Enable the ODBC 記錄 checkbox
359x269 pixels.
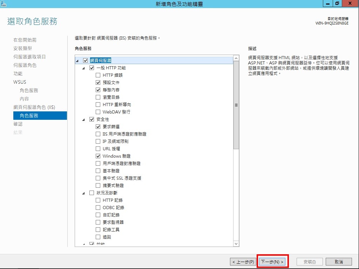98,207
